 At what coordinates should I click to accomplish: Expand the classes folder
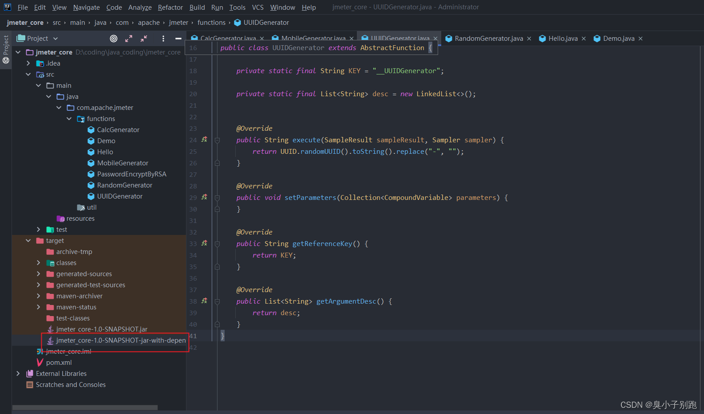pos(39,263)
